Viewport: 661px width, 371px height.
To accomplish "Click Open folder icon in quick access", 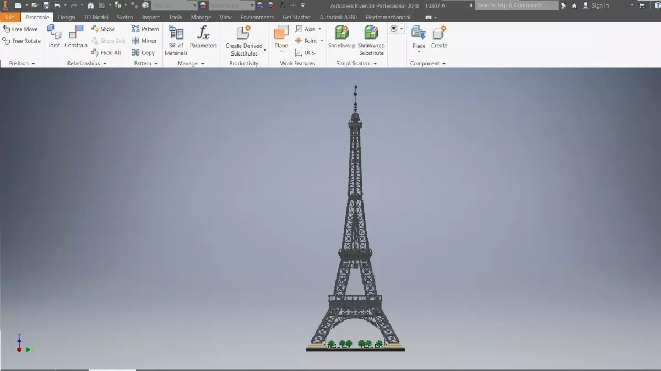I will click(x=35, y=5).
